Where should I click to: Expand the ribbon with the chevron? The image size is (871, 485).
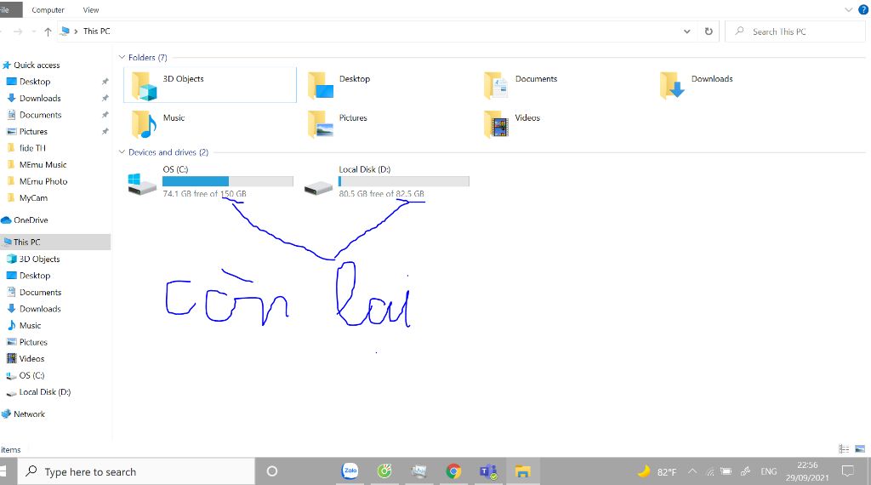point(848,9)
